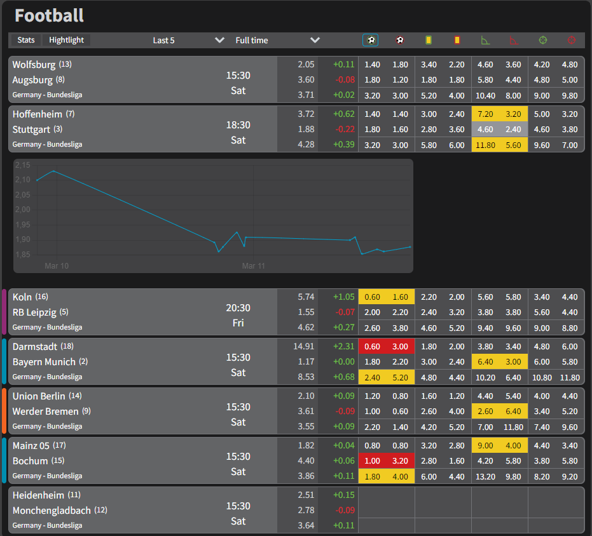Click Hoffenheim home odds 3.72
The image size is (592, 536).
click(306, 114)
